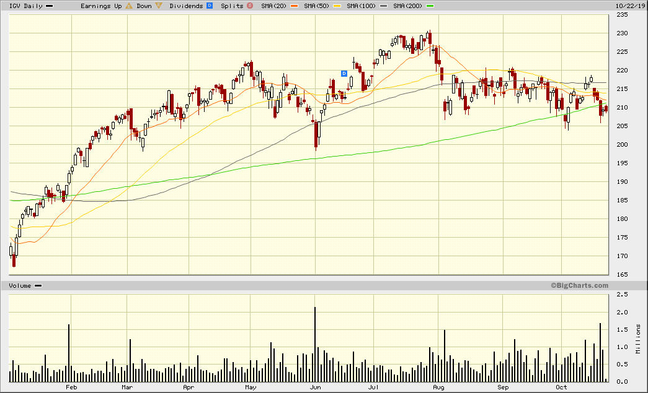Click the Aug label on the volume chart axis
Screen dimensions: 648x393
coord(438,387)
